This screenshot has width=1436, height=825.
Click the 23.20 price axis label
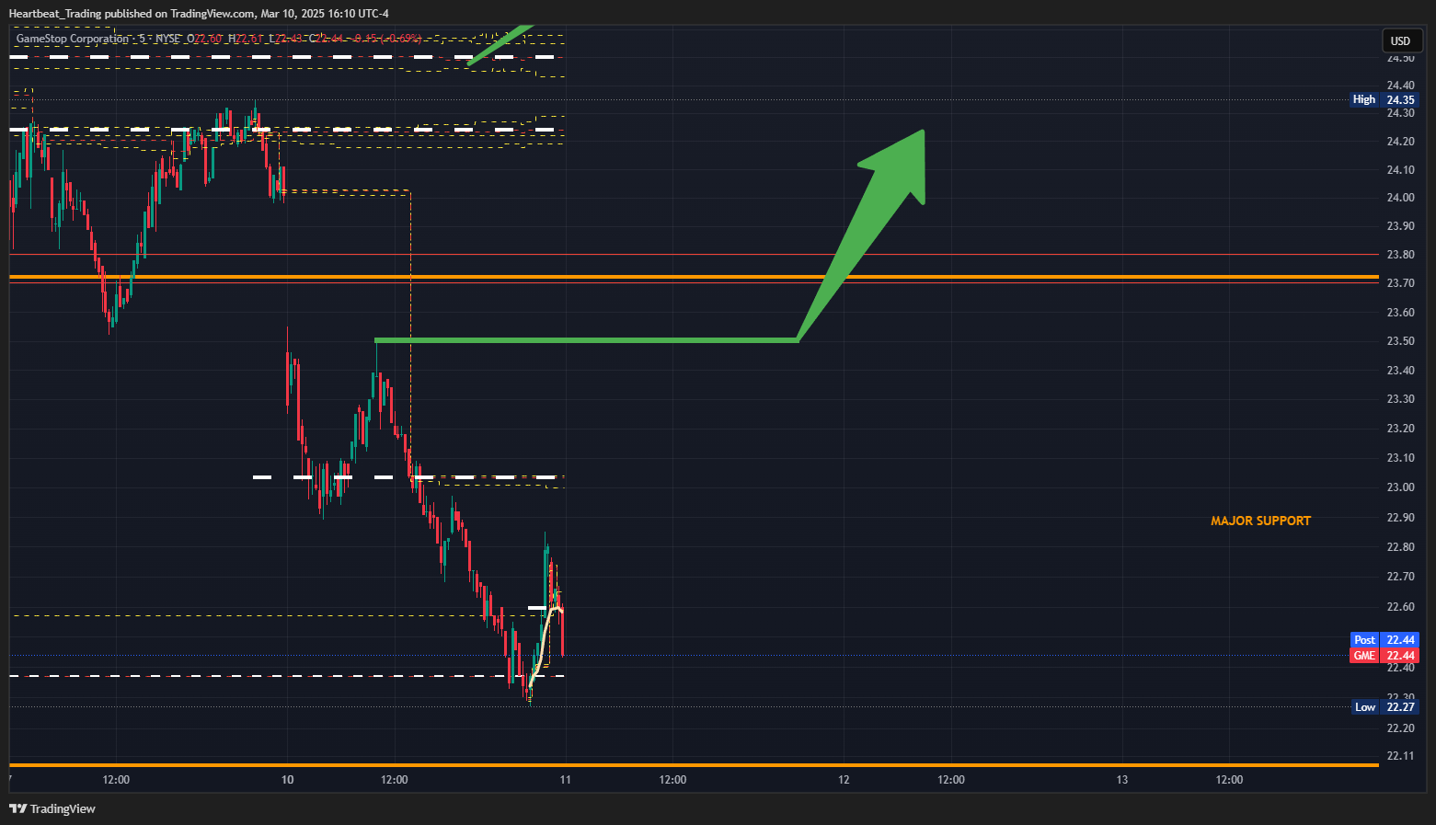(1400, 429)
